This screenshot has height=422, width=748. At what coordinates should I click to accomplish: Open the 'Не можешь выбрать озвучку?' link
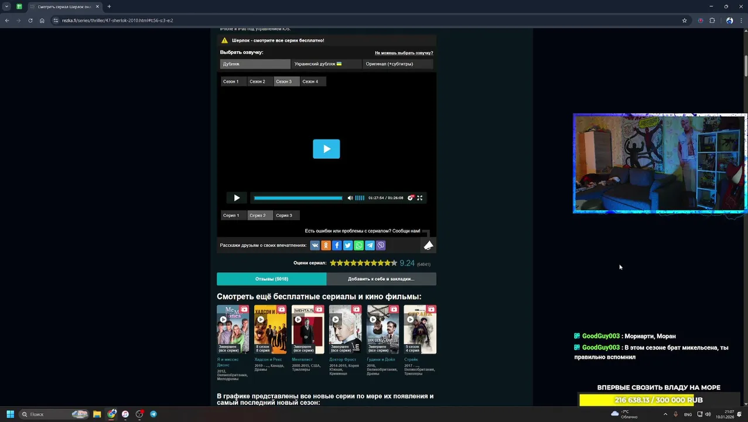click(404, 53)
